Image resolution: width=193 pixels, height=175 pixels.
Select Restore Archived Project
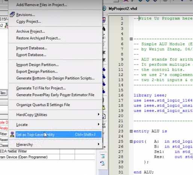38,38
